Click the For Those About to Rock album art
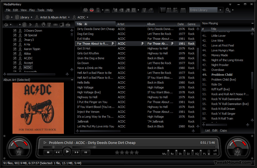This screenshot has width=257, height=168. [x=38, y=108]
